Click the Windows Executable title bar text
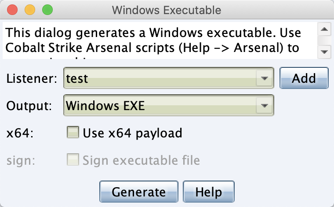 [x=167, y=9]
